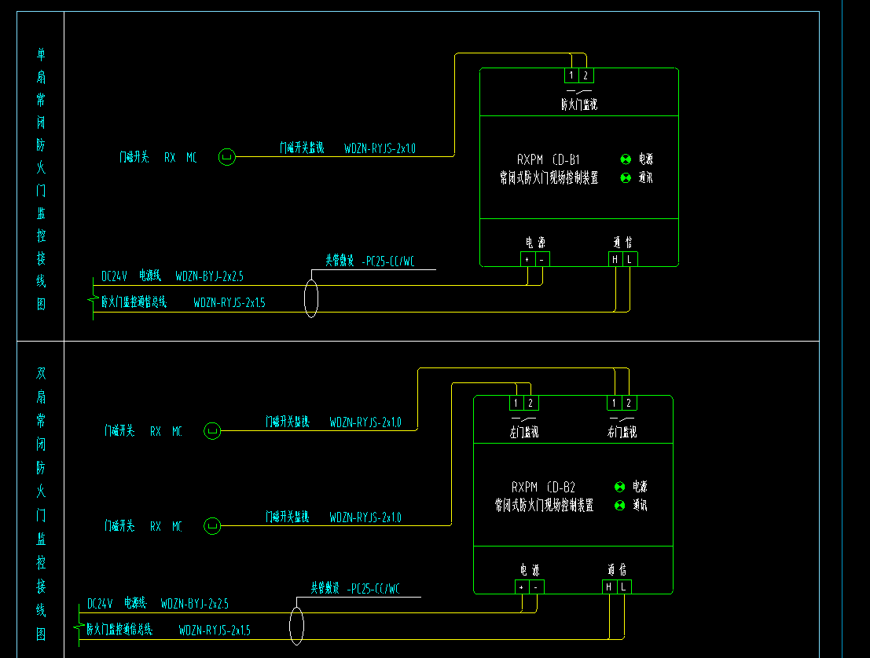Select the upper door magnet switch symbol in the double-door diagram
The image size is (870, 658).
pos(212,431)
